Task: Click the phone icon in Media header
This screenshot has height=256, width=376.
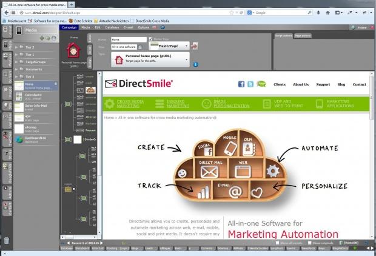Action: (19, 30)
